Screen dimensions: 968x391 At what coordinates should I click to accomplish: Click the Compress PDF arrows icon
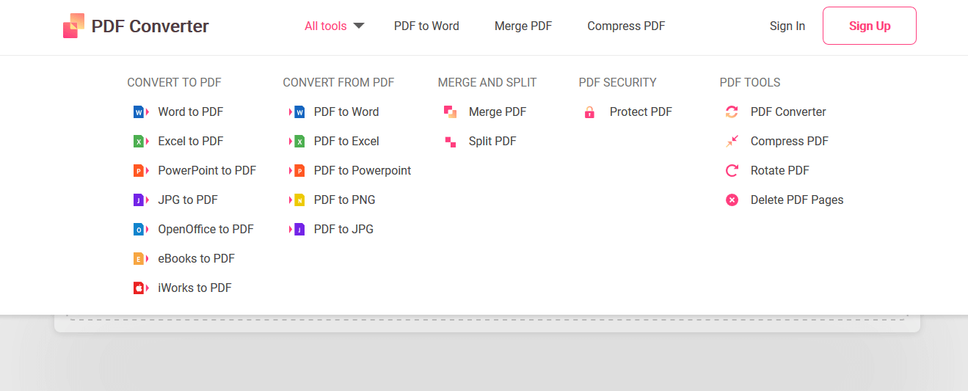pos(732,142)
